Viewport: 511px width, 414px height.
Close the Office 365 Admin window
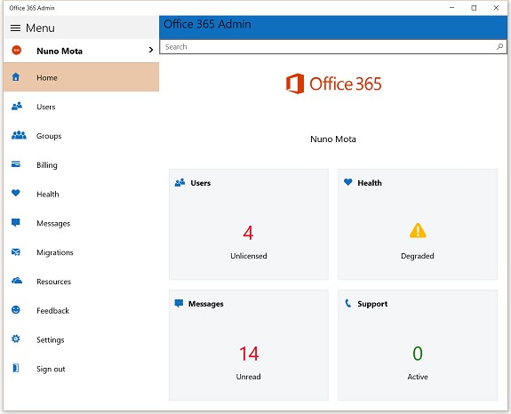pyautogui.click(x=496, y=7)
